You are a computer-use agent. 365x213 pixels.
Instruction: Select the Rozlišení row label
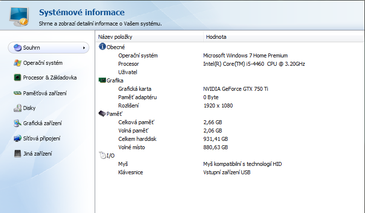pyautogui.click(x=129, y=106)
